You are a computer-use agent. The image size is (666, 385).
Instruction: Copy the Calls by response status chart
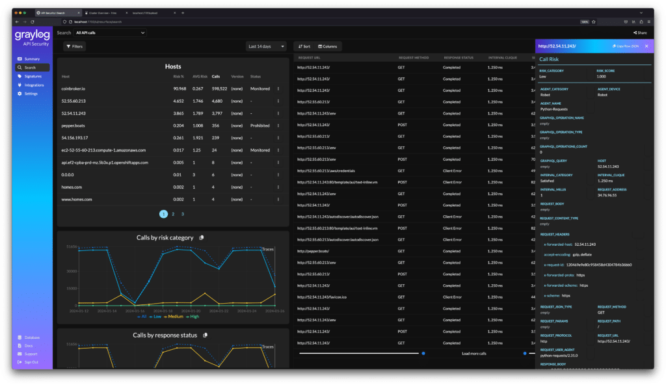tap(206, 335)
